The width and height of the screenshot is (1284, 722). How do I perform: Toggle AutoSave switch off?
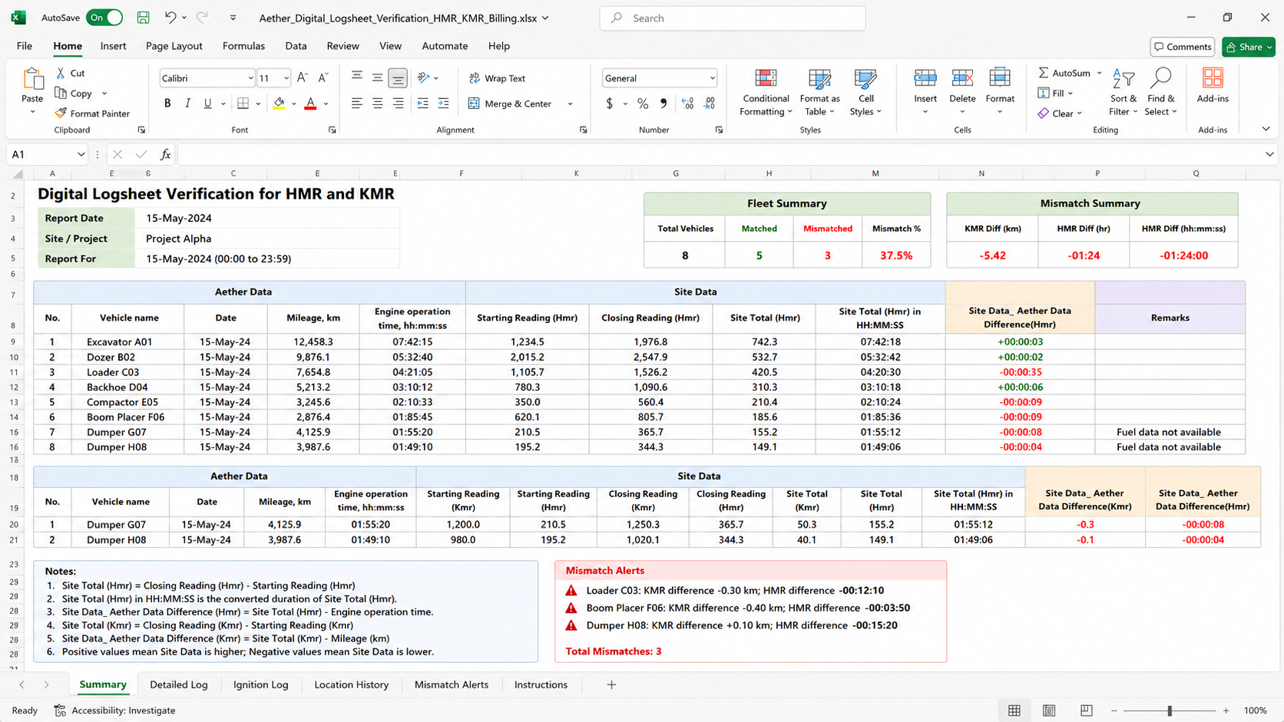pyautogui.click(x=104, y=18)
